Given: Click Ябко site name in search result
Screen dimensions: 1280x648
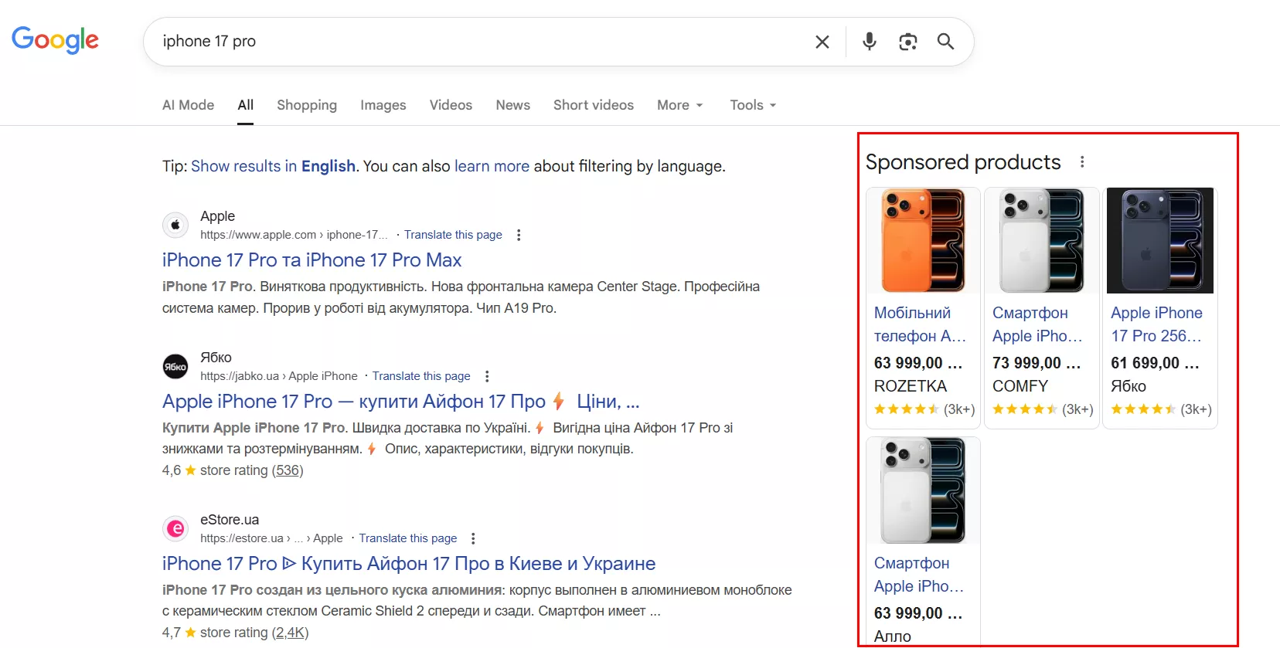Looking at the screenshot, I should (216, 358).
